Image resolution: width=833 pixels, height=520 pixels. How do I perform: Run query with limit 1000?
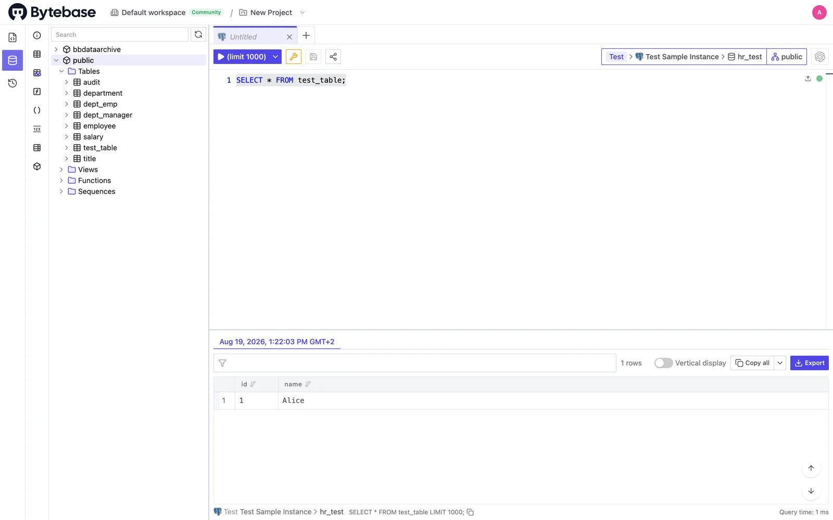[242, 57]
